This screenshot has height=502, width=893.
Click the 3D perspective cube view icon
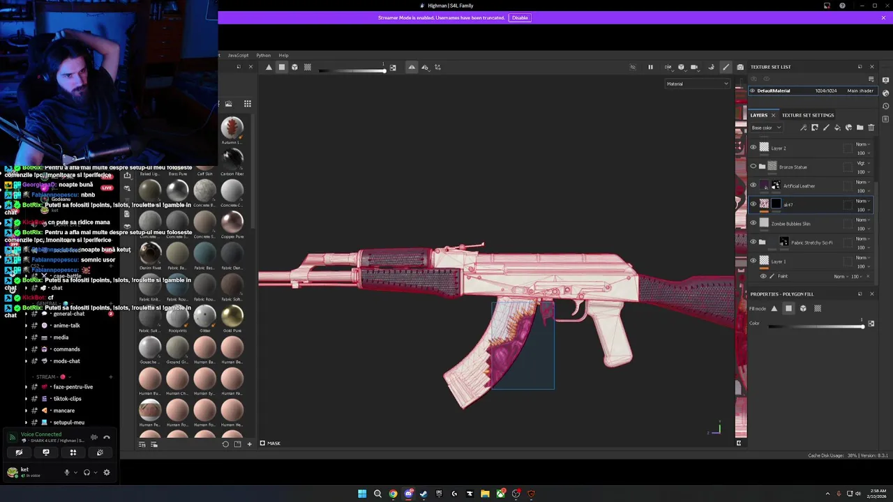tap(682, 67)
